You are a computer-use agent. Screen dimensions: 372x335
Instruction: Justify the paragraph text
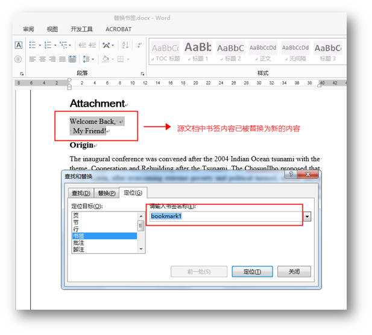(x=62, y=59)
